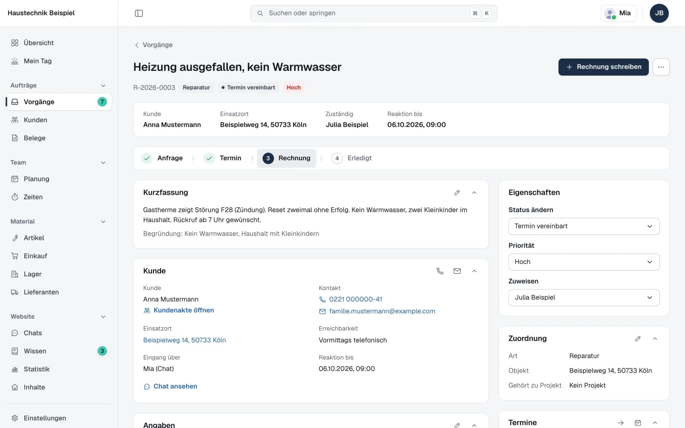685x428 pixels.
Task: Open Lager in sidebar
Action: tap(59, 274)
